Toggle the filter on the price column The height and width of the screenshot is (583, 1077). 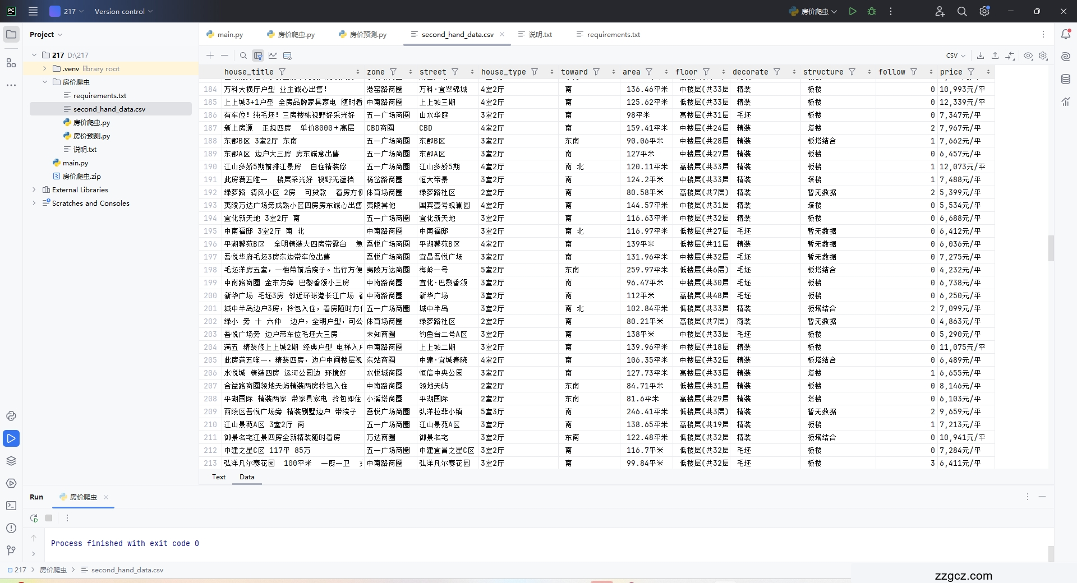coord(971,72)
